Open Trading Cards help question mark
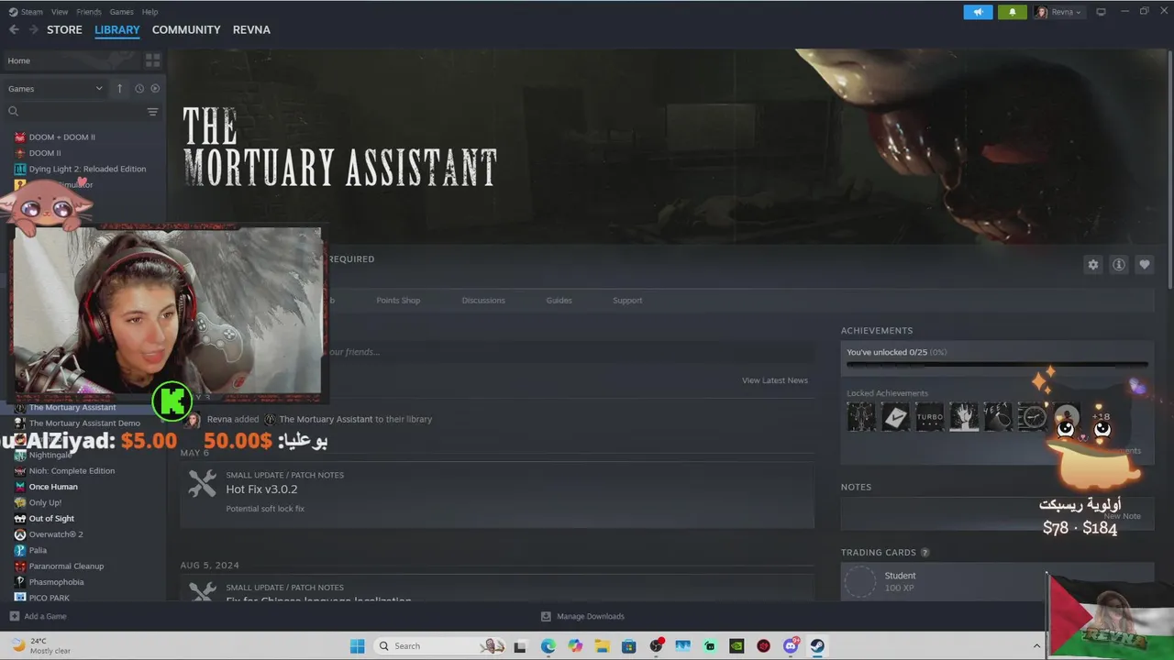 click(925, 553)
